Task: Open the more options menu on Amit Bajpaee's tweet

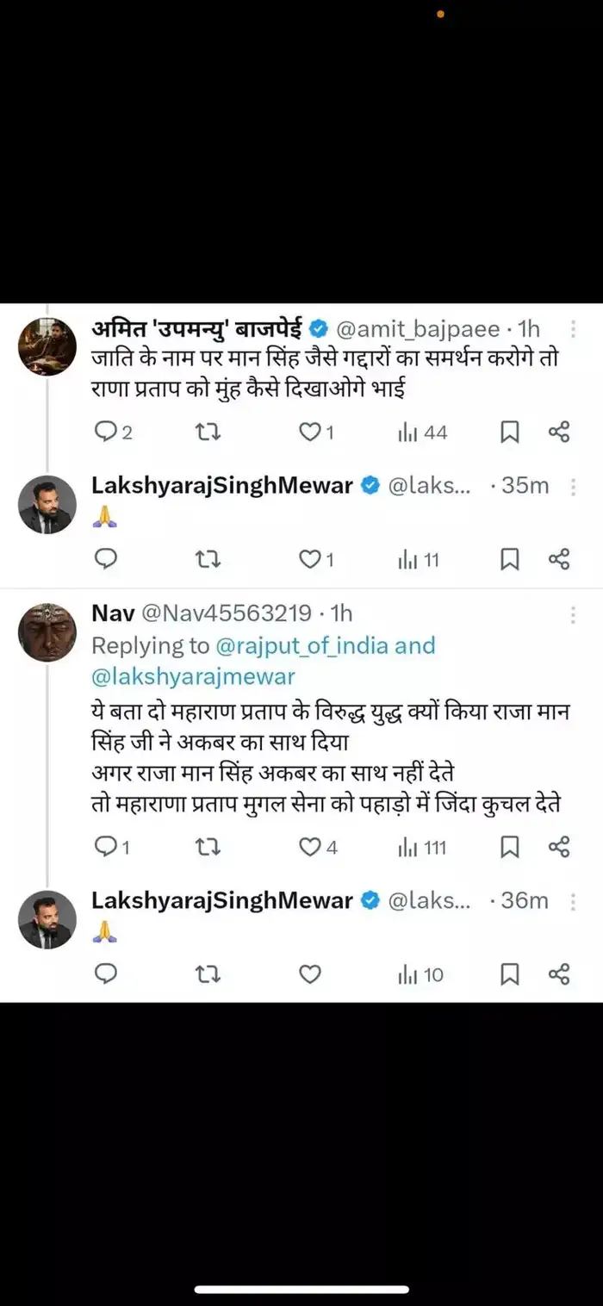Action: tap(574, 328)
